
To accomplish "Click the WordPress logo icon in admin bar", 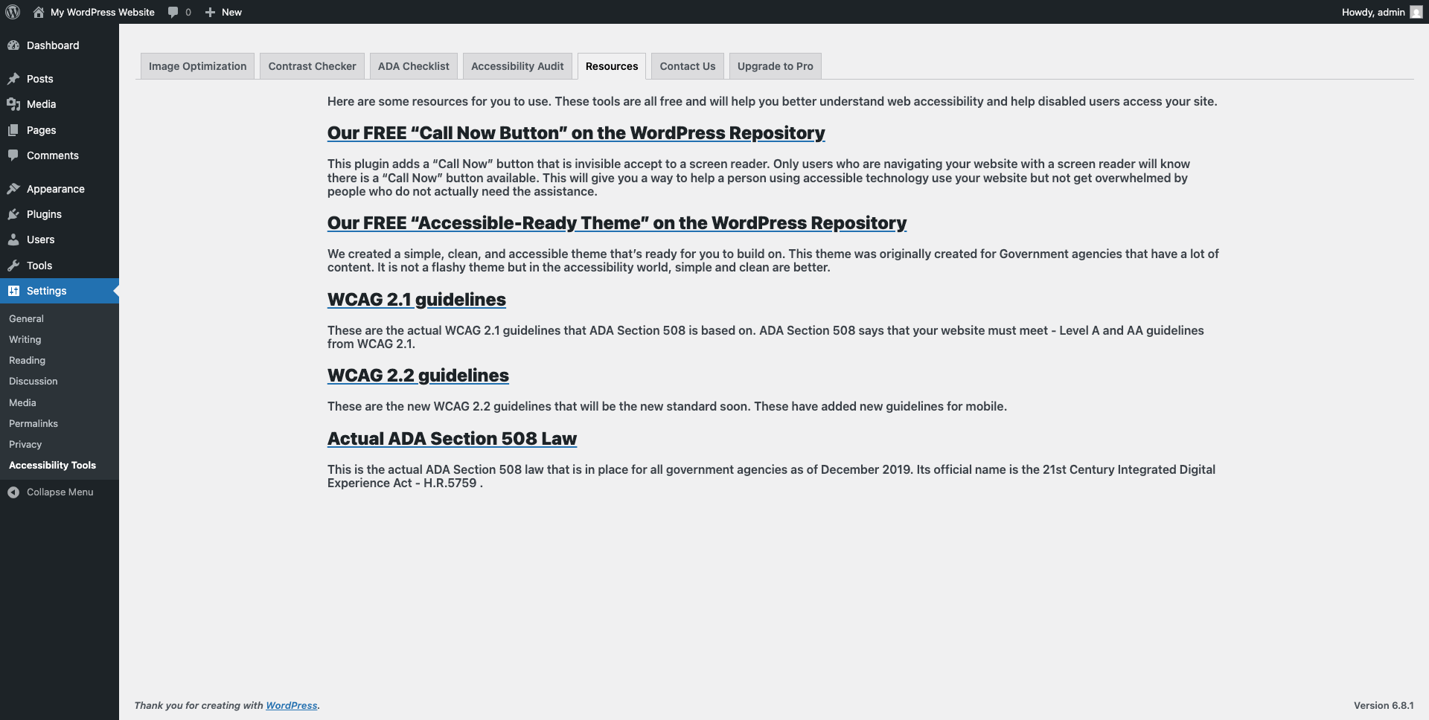I will (x=13, y=12).
